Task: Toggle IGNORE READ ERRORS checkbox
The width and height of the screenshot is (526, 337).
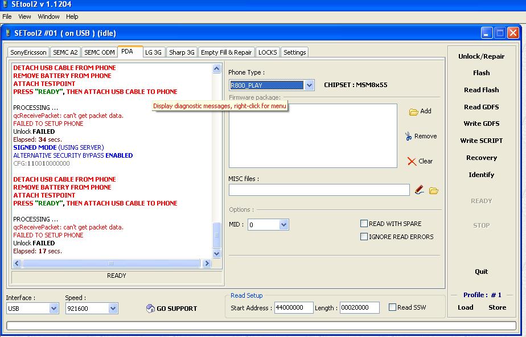Action: [x=364, y=237]
